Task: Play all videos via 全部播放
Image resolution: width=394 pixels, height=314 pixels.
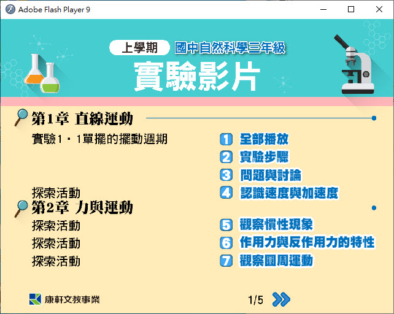Action: click(x=264, y=139)
